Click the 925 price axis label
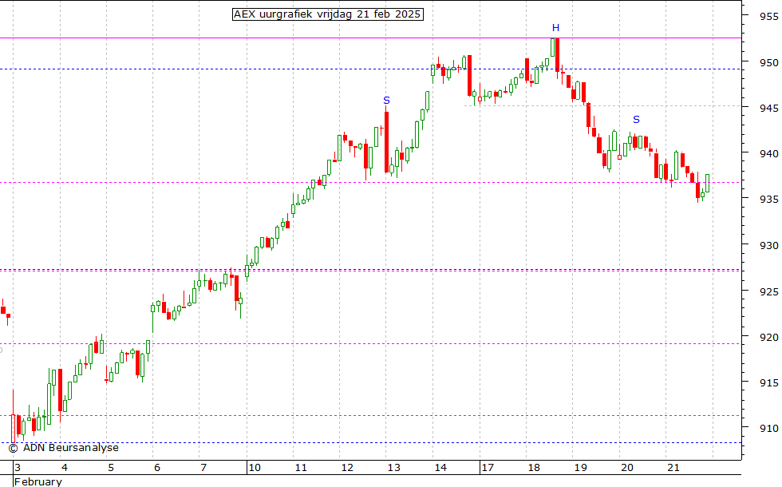 point(768,291)
